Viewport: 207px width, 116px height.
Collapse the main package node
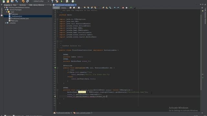(x=6, y=12)
